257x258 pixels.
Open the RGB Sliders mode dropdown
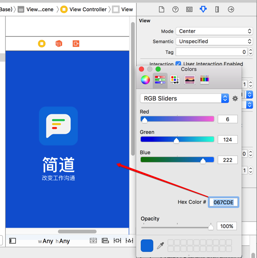[x=184, y=99]
